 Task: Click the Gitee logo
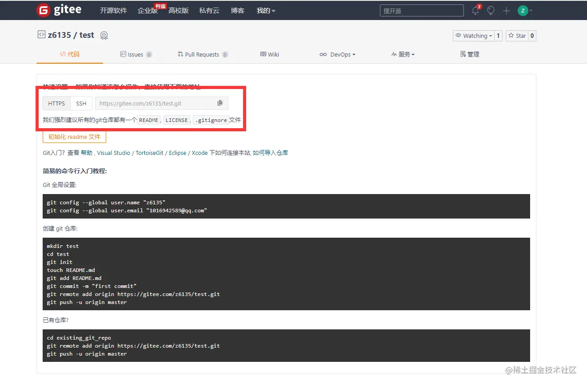pyautogui.click(x=59, y=10)
